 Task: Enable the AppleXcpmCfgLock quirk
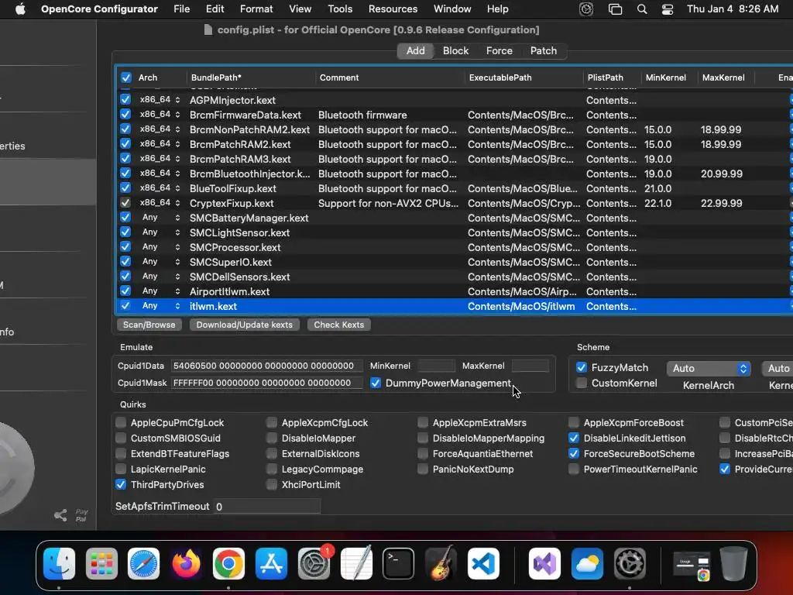(272, 422)
